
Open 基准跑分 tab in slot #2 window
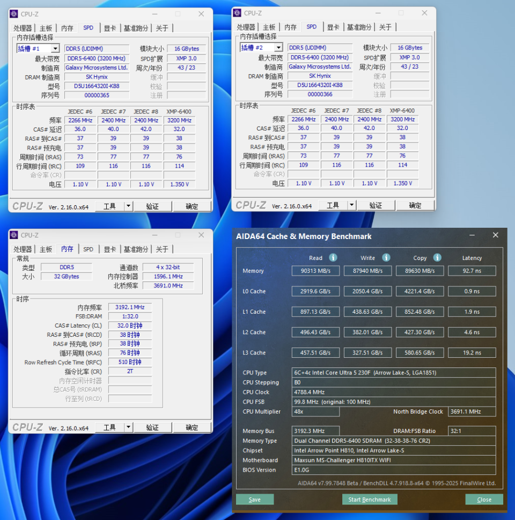tap(359, 27)
